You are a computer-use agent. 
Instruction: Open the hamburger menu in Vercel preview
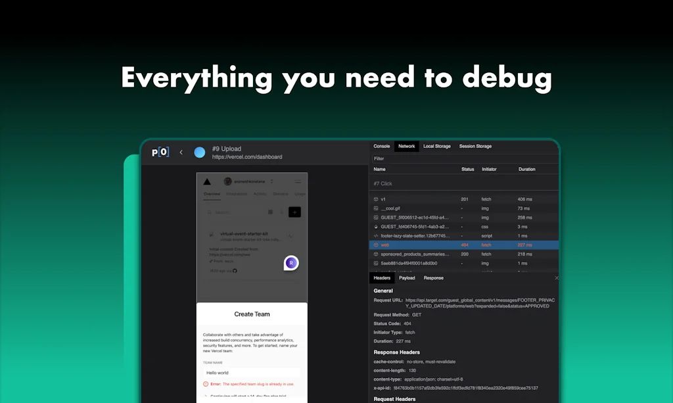click(x=298, y=181)
